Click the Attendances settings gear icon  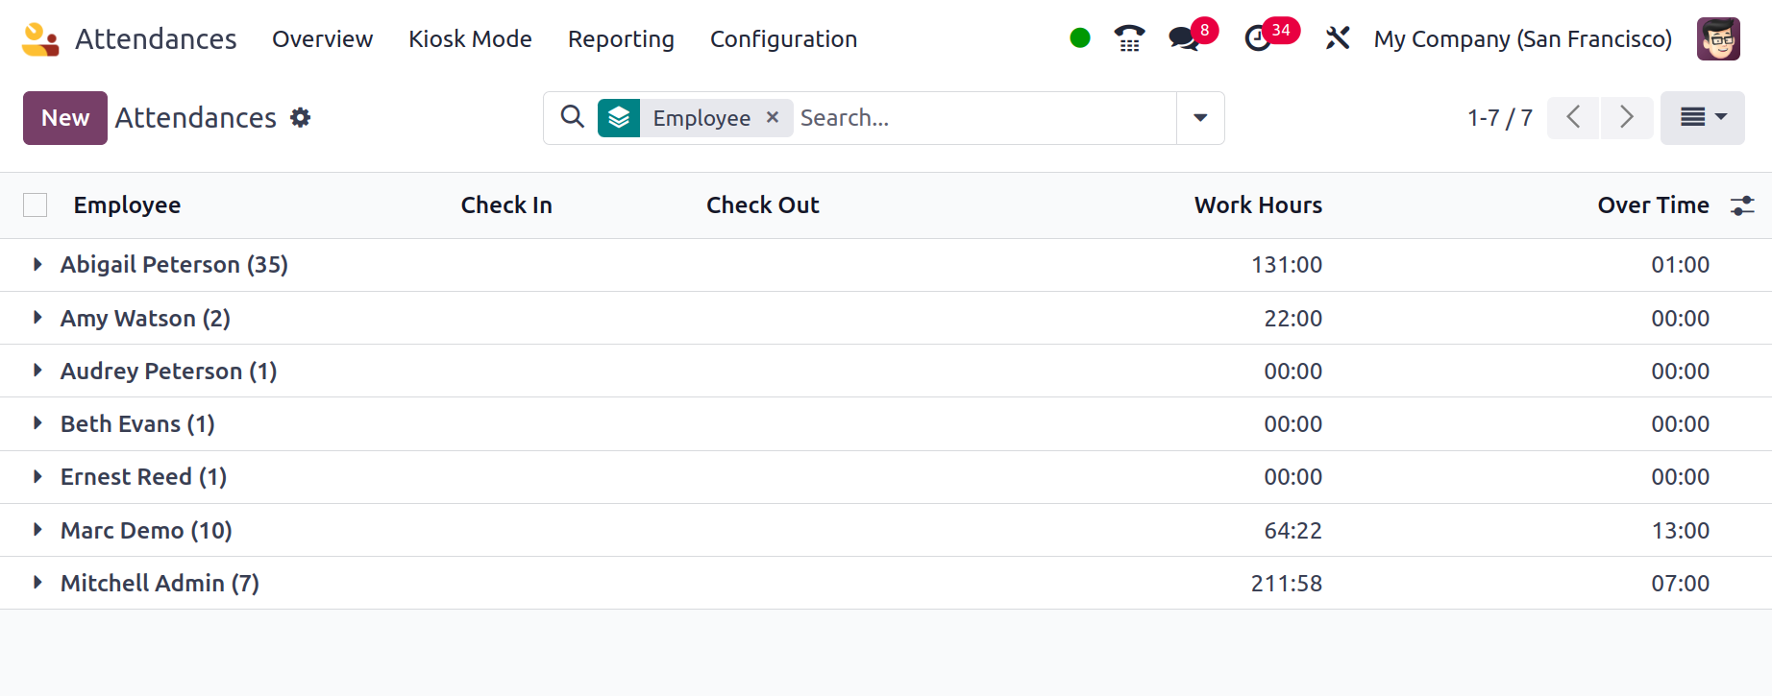click(301, 117)
